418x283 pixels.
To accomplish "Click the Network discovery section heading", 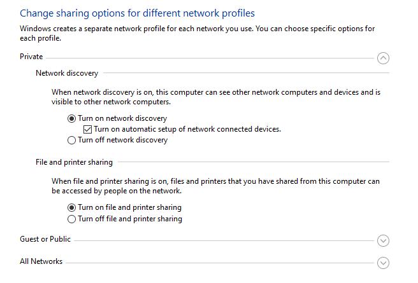I will [x=67, y=74].
